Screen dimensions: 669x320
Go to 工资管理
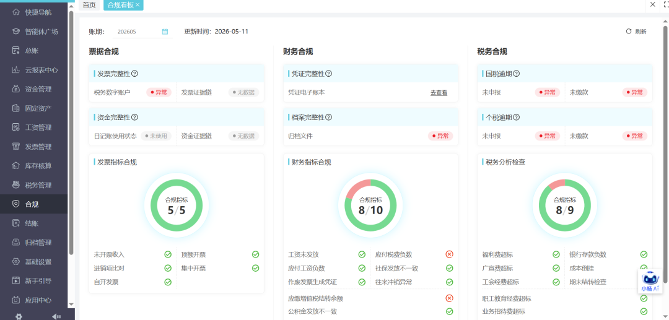tap(34, 128)
